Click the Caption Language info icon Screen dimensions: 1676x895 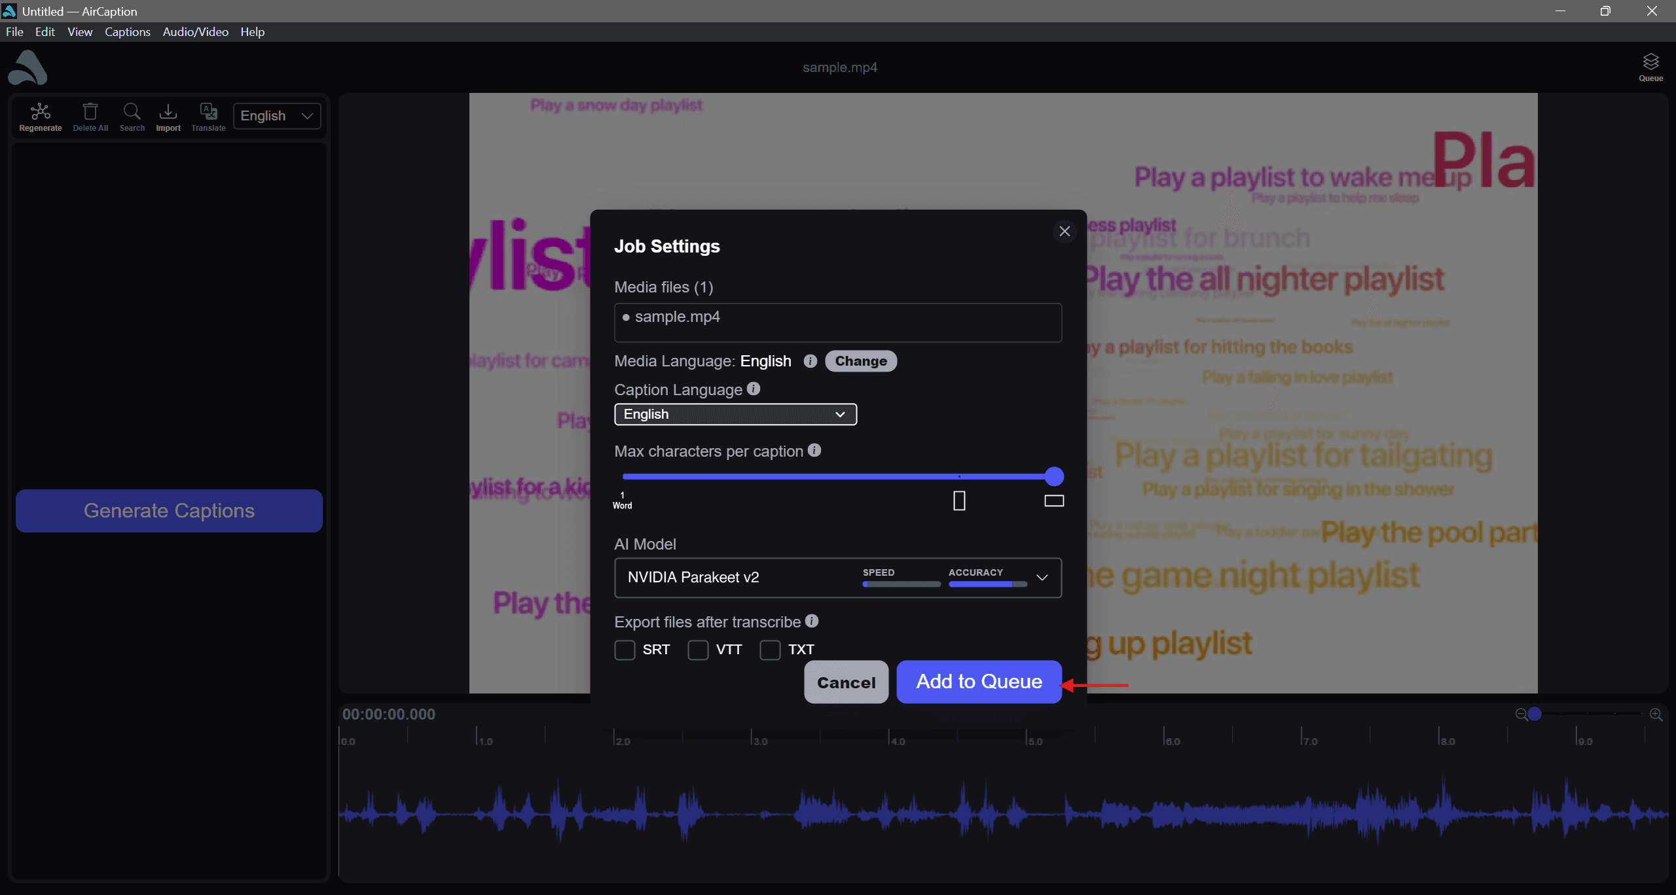[754, 389]
